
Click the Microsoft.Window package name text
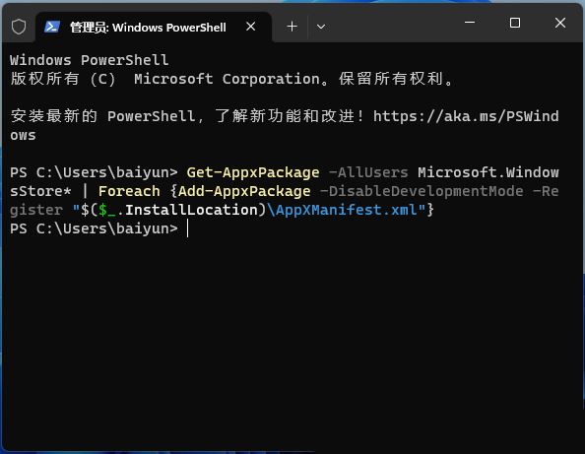488,172
